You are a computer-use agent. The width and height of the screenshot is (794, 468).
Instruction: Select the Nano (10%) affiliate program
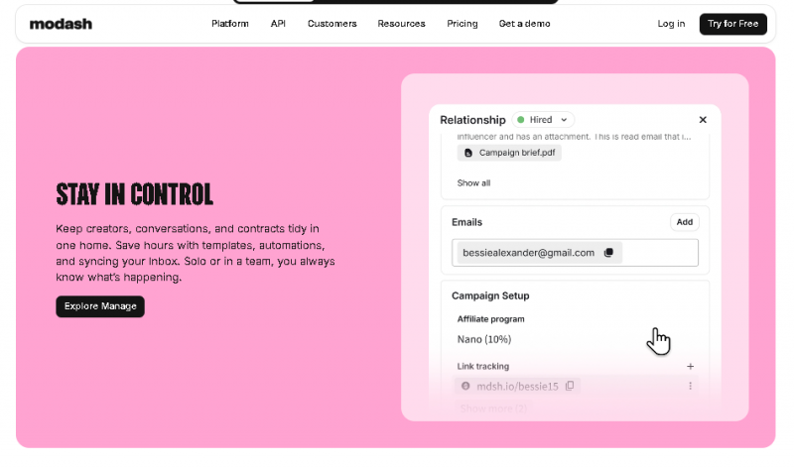pyautogui.click(x=484, y=339)
